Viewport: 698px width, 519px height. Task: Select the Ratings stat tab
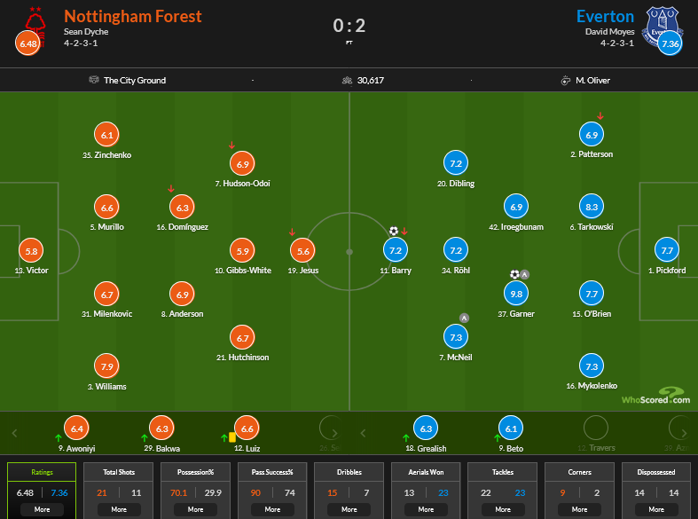43,474
